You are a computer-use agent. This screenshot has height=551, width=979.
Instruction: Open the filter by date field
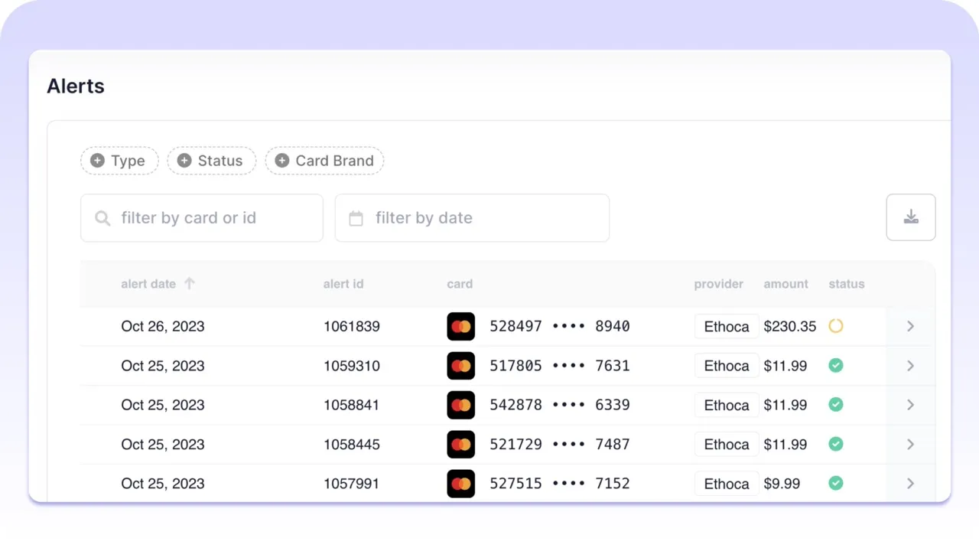point(472,218)
